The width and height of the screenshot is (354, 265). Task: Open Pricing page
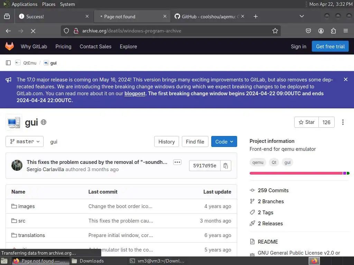[x=64, y=47]
